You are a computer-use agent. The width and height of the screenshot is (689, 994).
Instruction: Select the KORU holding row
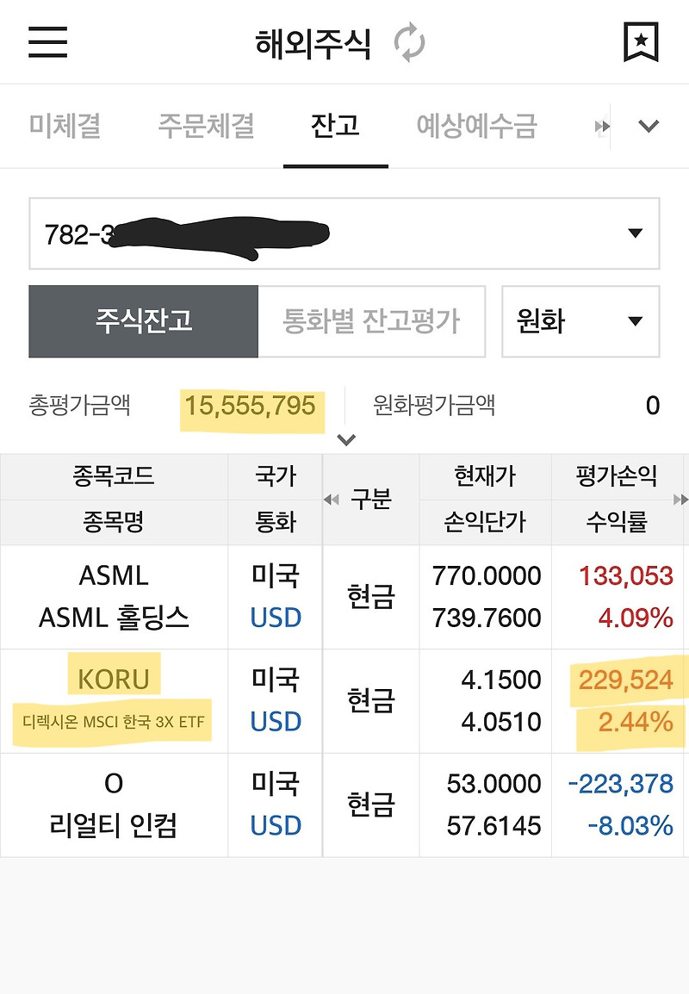tap(112, 699)
